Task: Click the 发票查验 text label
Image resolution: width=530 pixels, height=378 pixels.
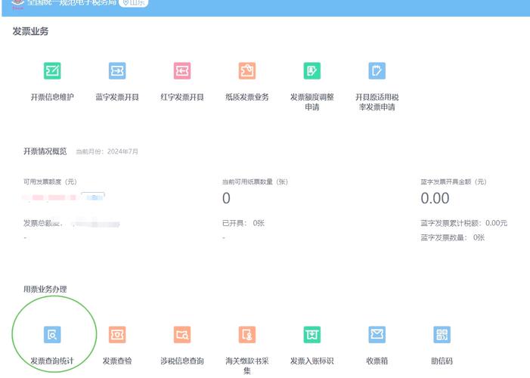Action: click(x=117, y=361)
